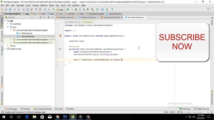
Task: Open Photoshop from the taskbar
Action: (x=65, y=117)
